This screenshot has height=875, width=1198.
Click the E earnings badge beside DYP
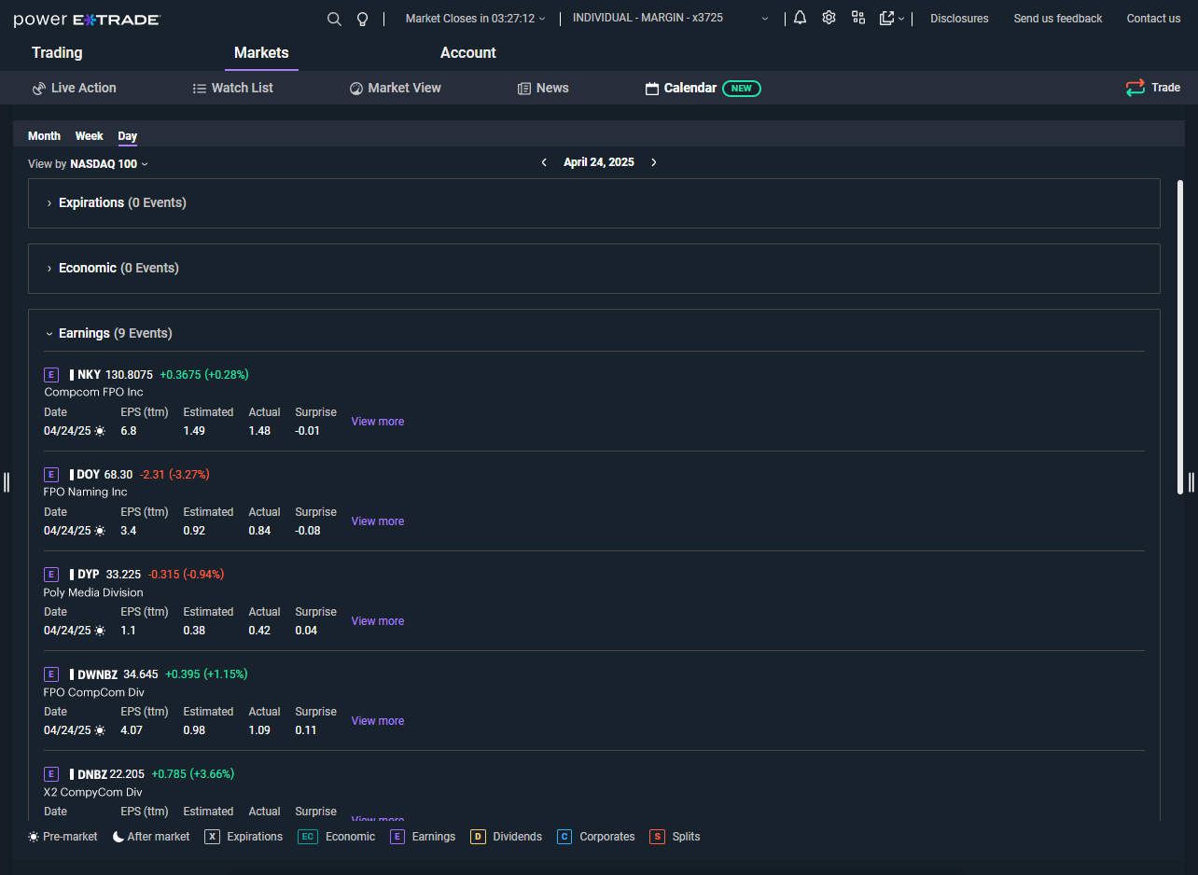click(x=51, y=575)
